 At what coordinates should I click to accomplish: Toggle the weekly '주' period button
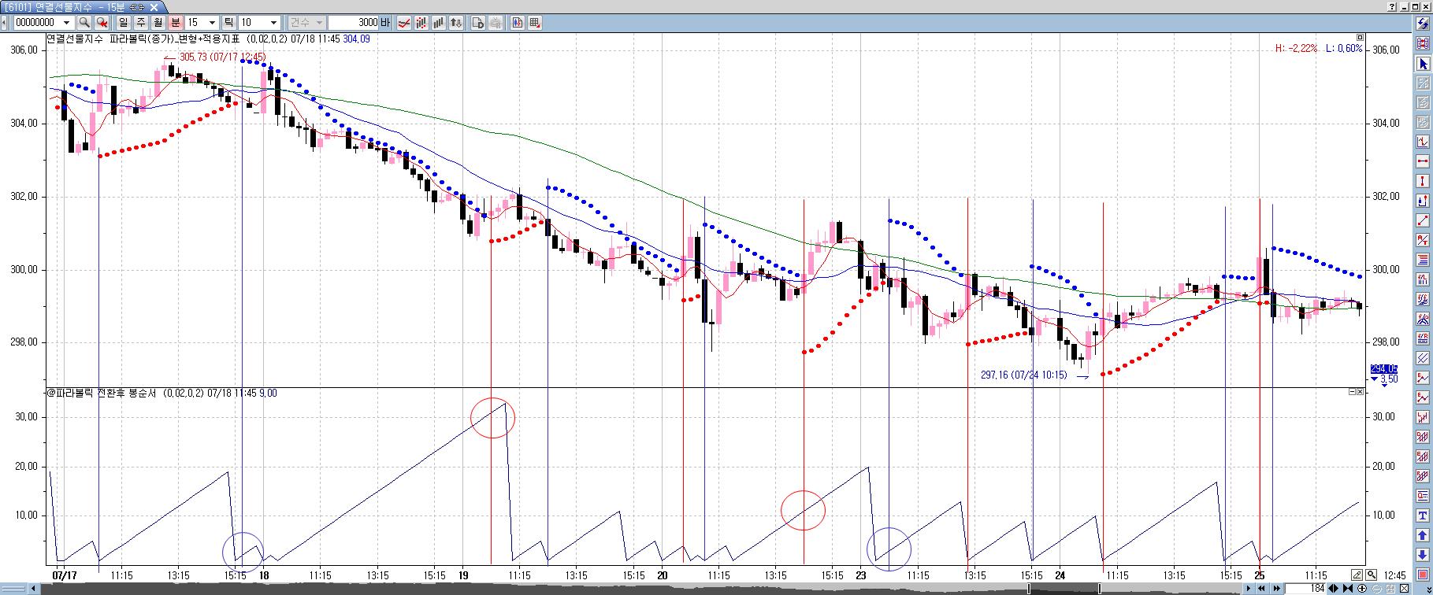(x=140, y=23)
